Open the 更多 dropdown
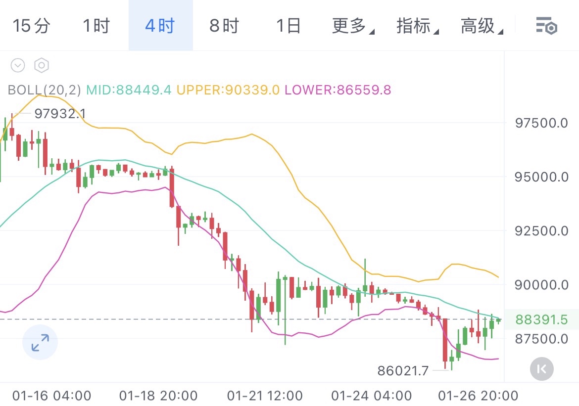Screen dimensions: 579x406 (x=352, y=26)
